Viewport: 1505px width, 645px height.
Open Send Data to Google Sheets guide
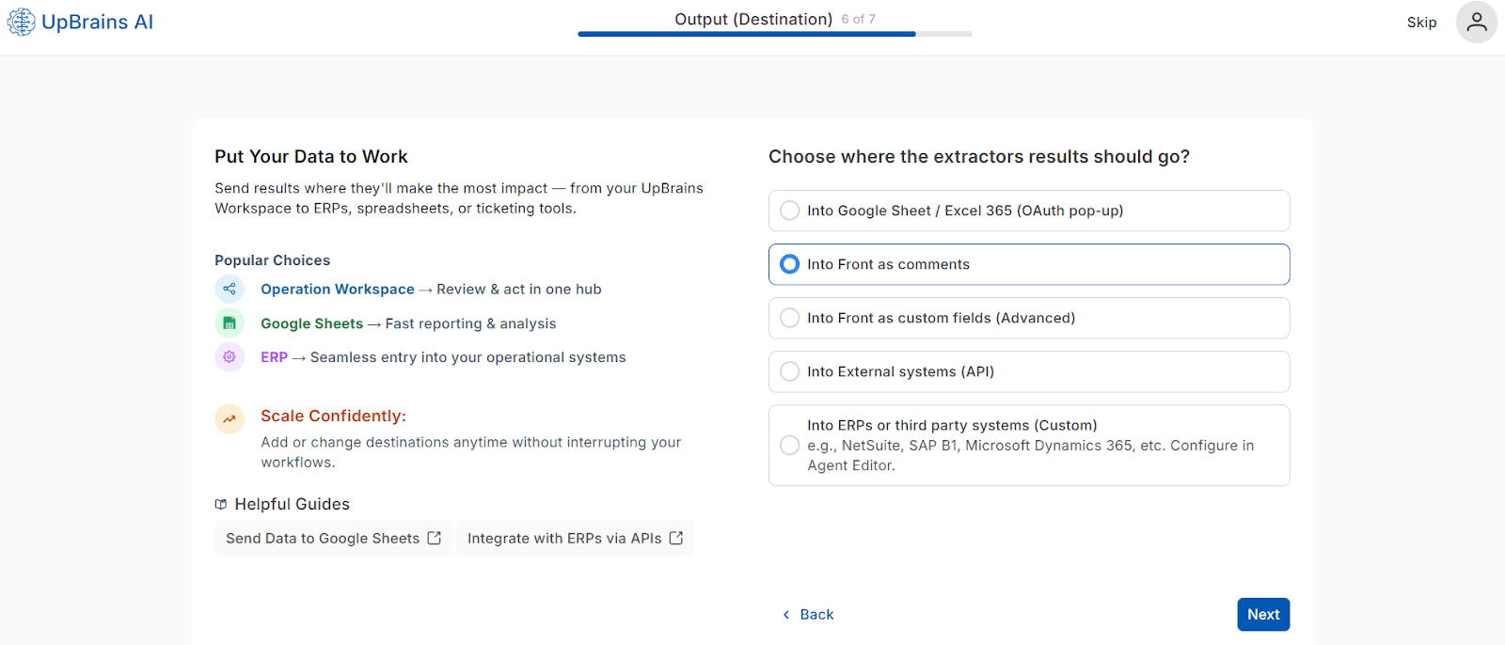click(323, 538)
